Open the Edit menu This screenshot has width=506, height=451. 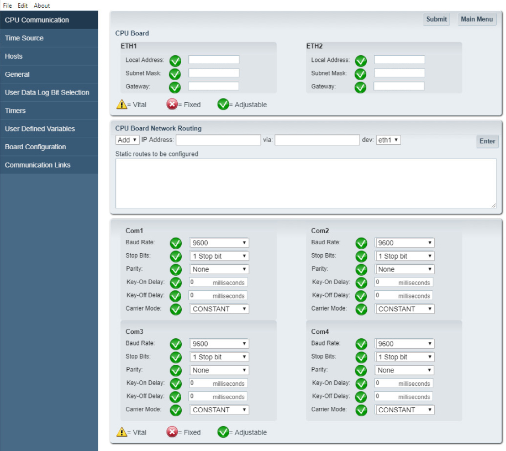(x=23, y=6)
